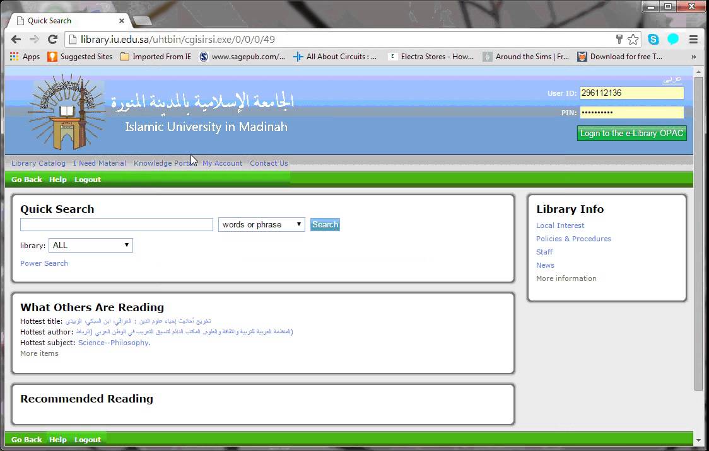Click Logout in top green bar
The height and width of the screenshot is (451, 709).
88,180
